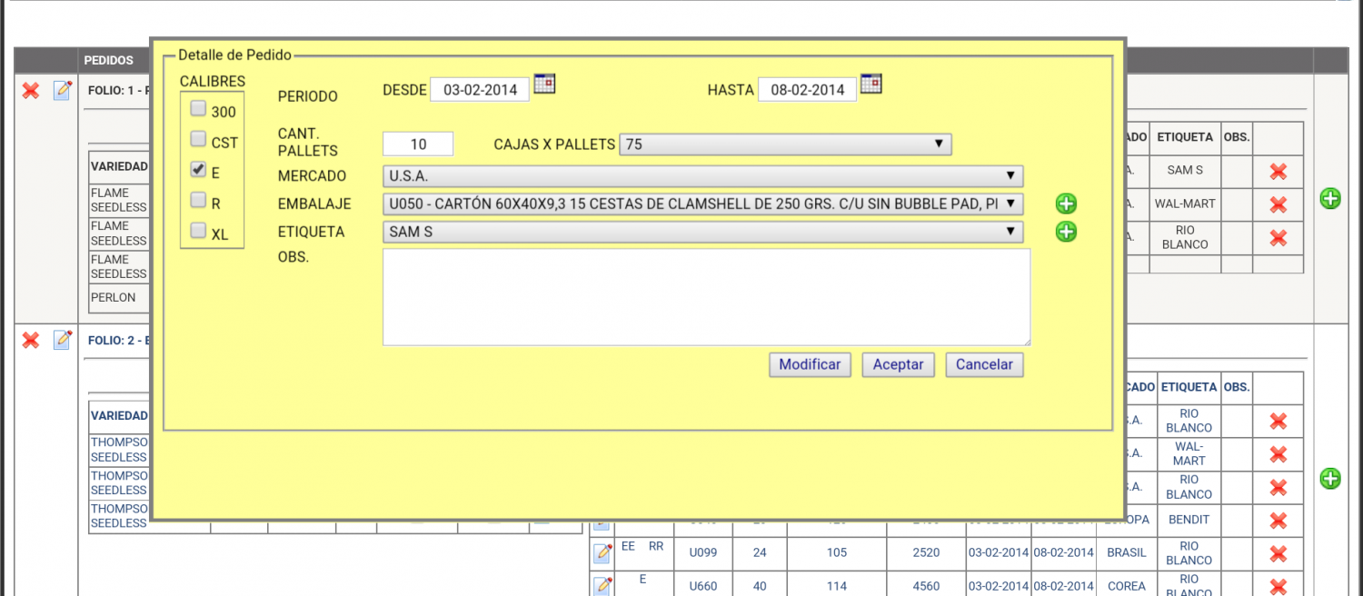Expand the MERCADO dropdown showing U.S.A.
This screenshot has height=596, width=1363.
(x=702, y=175)
